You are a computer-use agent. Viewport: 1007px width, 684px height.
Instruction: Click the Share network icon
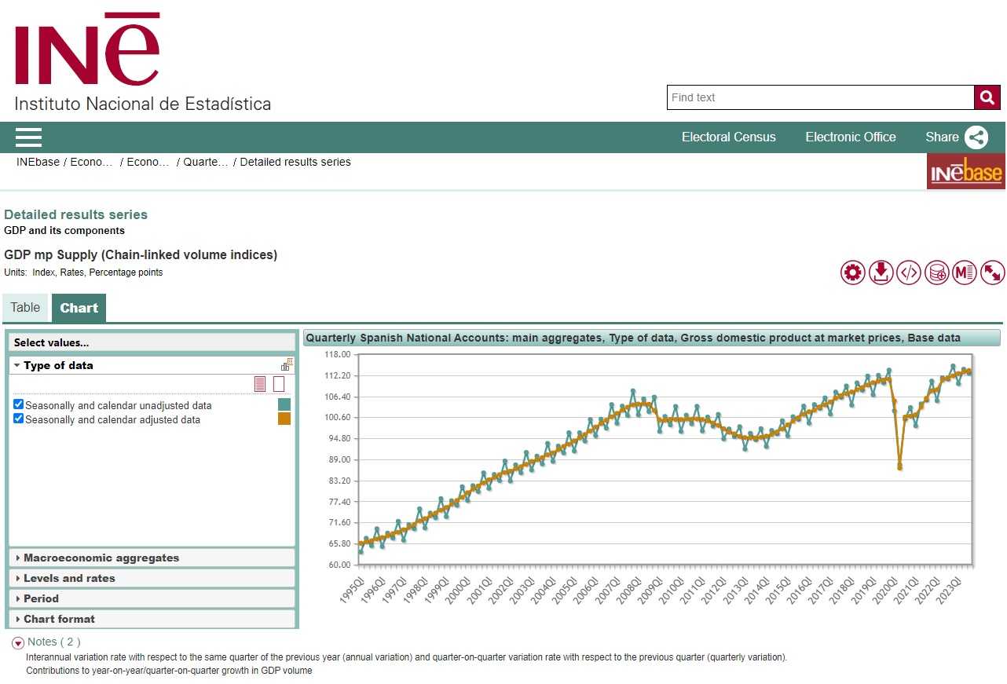point(976,137)
